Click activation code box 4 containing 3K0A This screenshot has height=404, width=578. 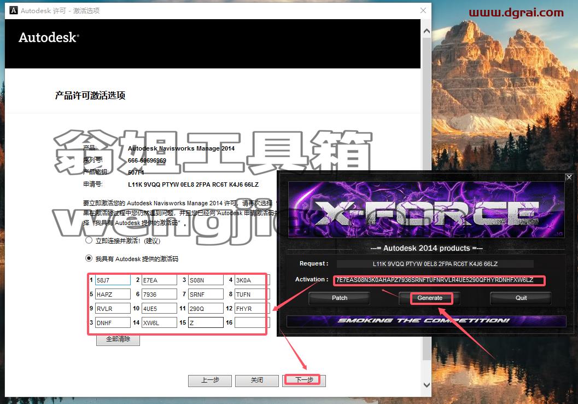(252, 280)
